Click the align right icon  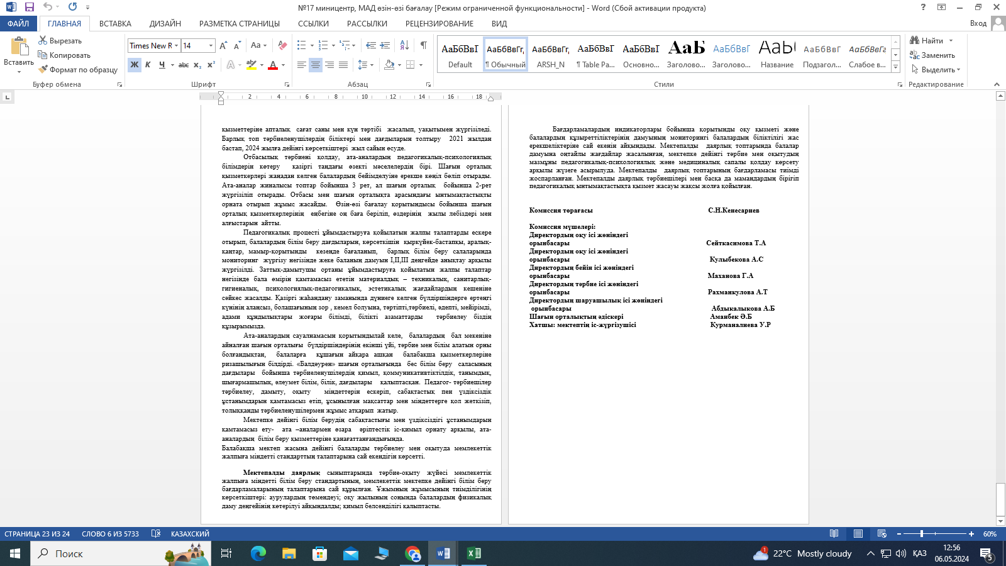click(x=329, y=65)
